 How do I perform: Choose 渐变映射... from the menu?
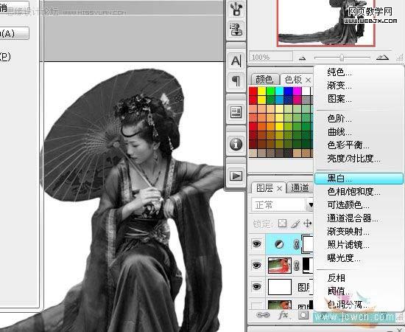tap(348, 232)
